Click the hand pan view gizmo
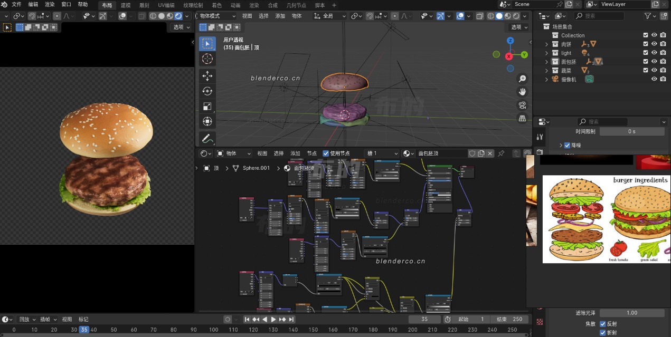This screenshot has width=671, height=337. 522,92
